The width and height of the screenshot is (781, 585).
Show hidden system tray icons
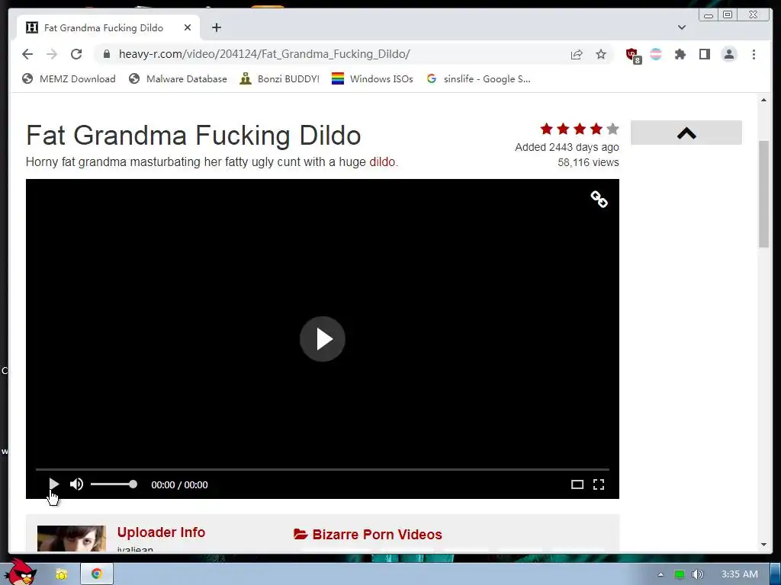[x=660, y=574]
